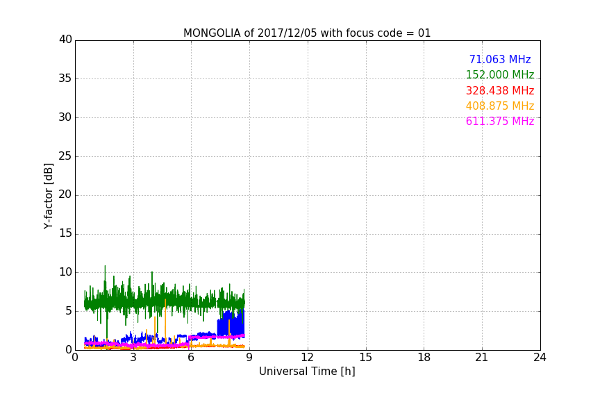
Task: Select the 71.063 MHz legend label
Action: (500, 59)
